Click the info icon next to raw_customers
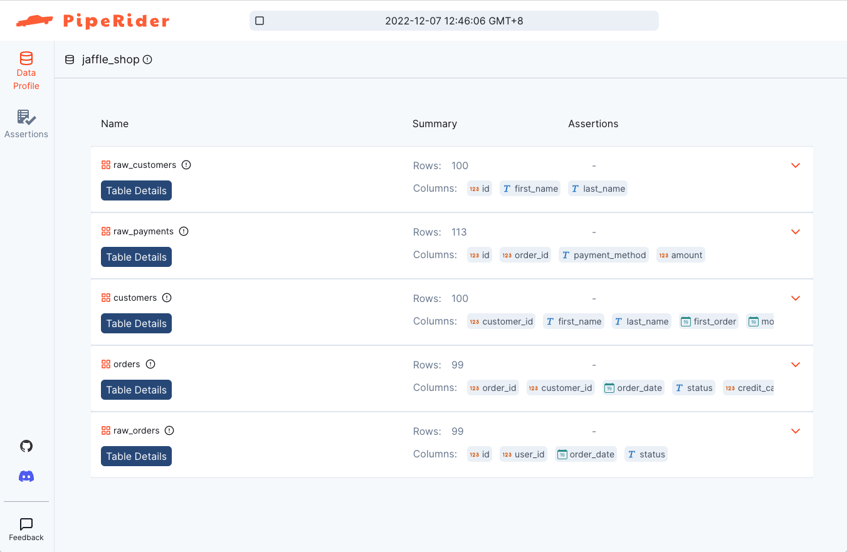847x552 pixels. coord(186,165)
